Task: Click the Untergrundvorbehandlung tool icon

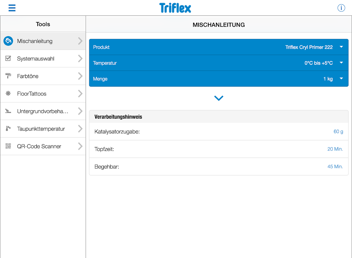Action: [8, 111]
